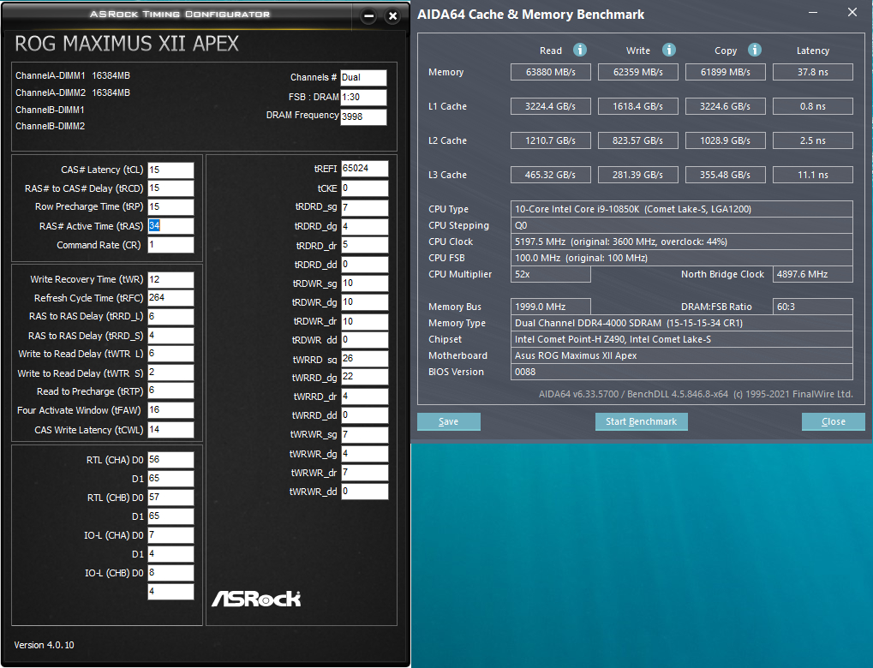The width and height of the screenshot is (873, 668).
Task: Click the Memory Read result box
Action: pos(551,72)
